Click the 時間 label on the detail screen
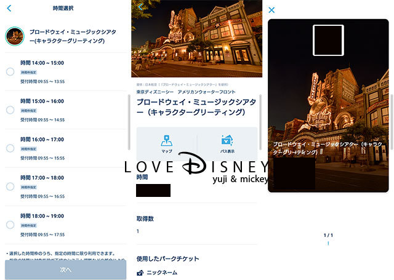394x280 pixels. click(x=142, y=177)
